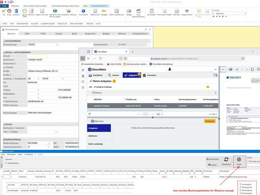Click the Suchen input field in energy connect
The image size is (260, 195).
[253, 165]
